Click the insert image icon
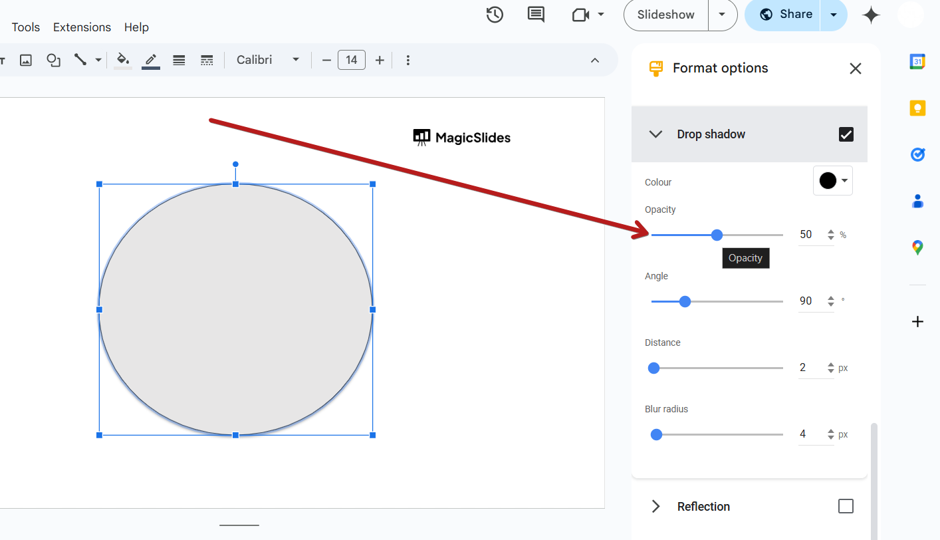The width and height of the screenshot is (940, 540). click(26, 60)
